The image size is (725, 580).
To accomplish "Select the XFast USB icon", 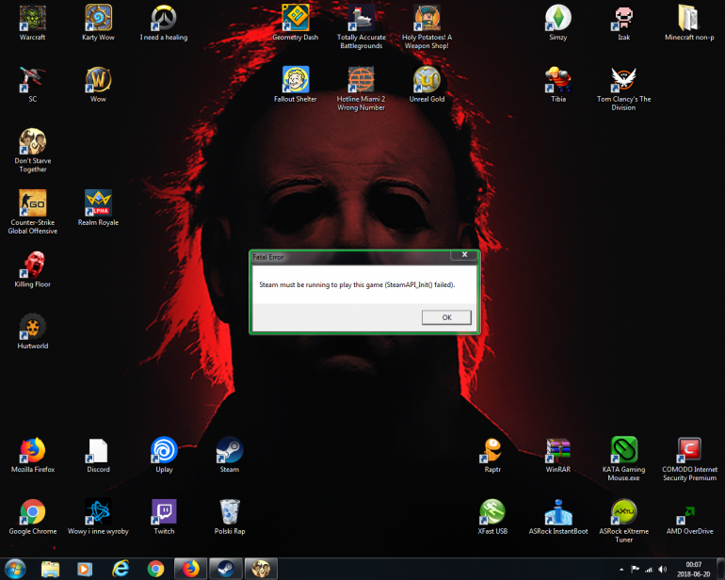I will 492,517.
